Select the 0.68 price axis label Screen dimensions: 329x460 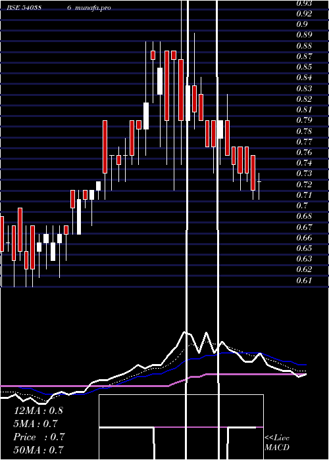click(304, 216)
